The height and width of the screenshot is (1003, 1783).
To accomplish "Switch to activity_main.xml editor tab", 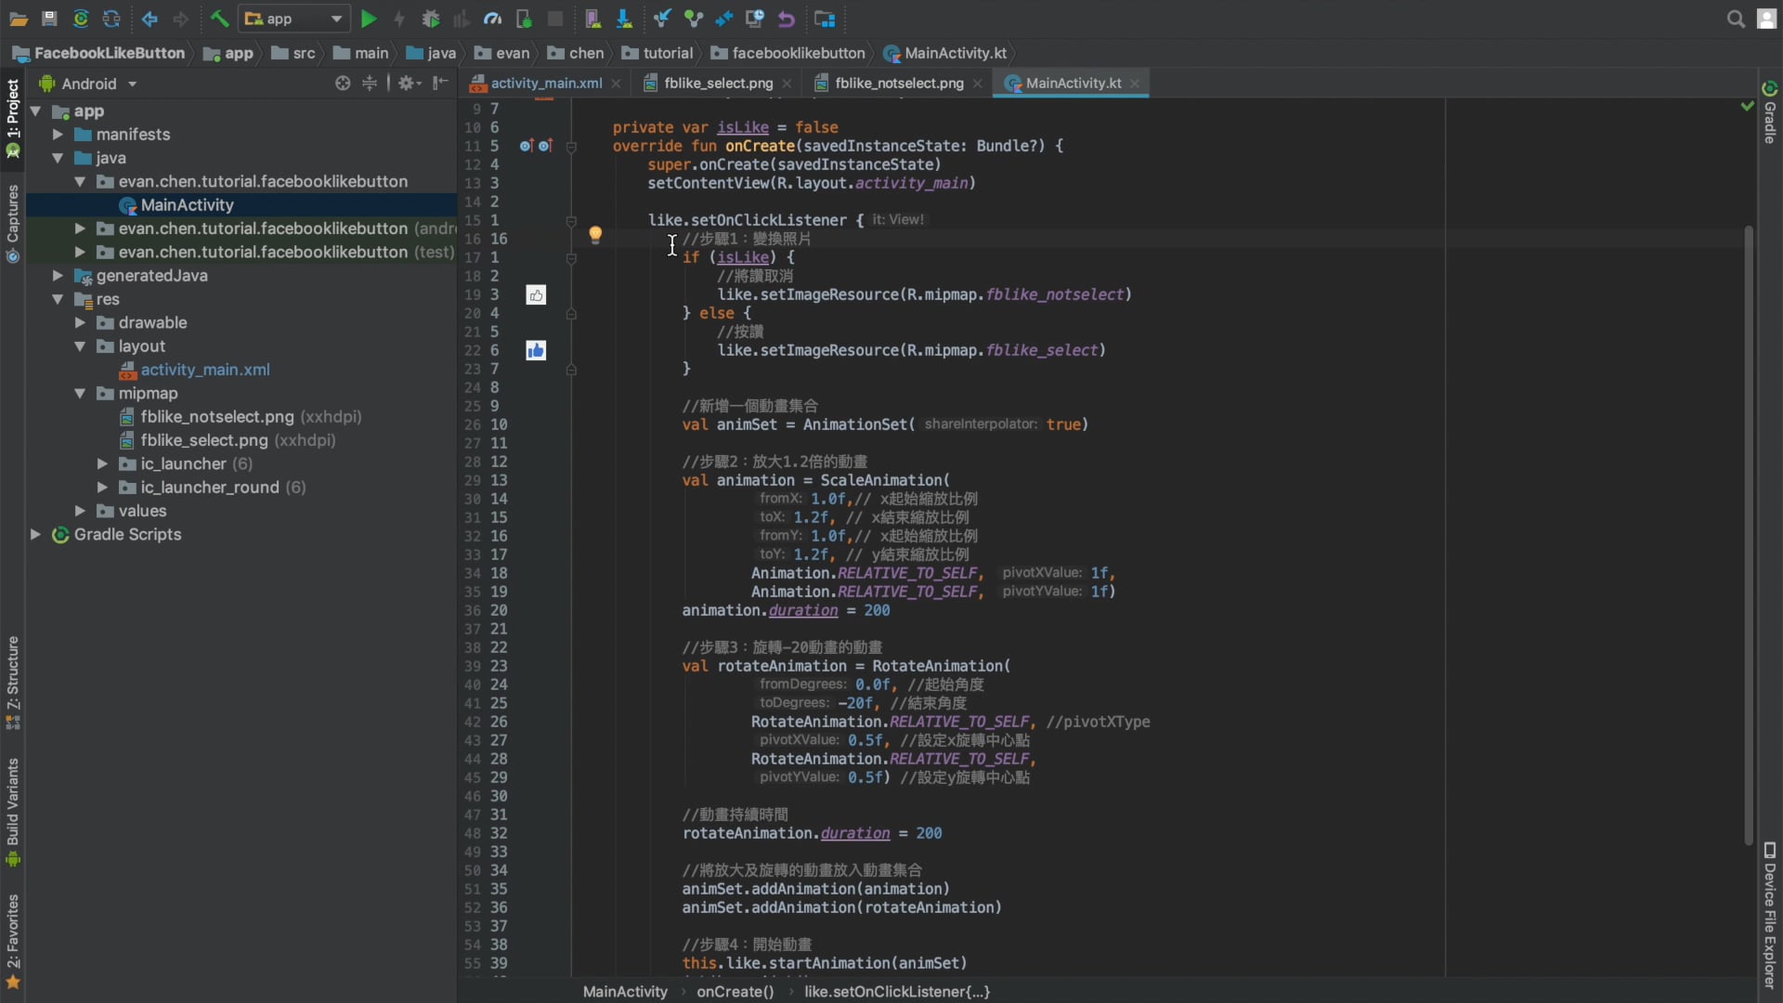I will pyautogui.click(x=545, y=84).
